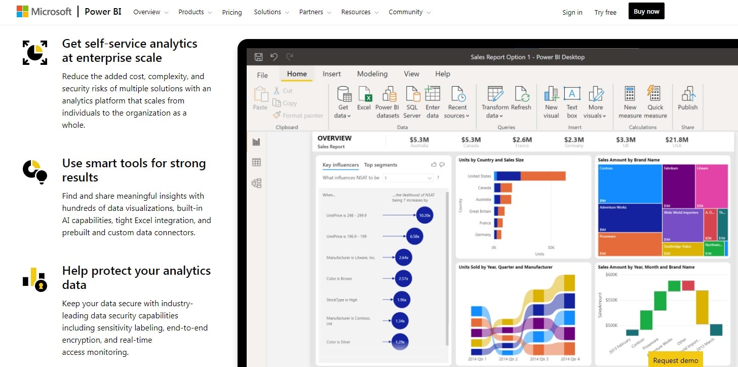Open the More visuals dropdown
Screen dimensions: 738x367
click(x=595, y=103)
